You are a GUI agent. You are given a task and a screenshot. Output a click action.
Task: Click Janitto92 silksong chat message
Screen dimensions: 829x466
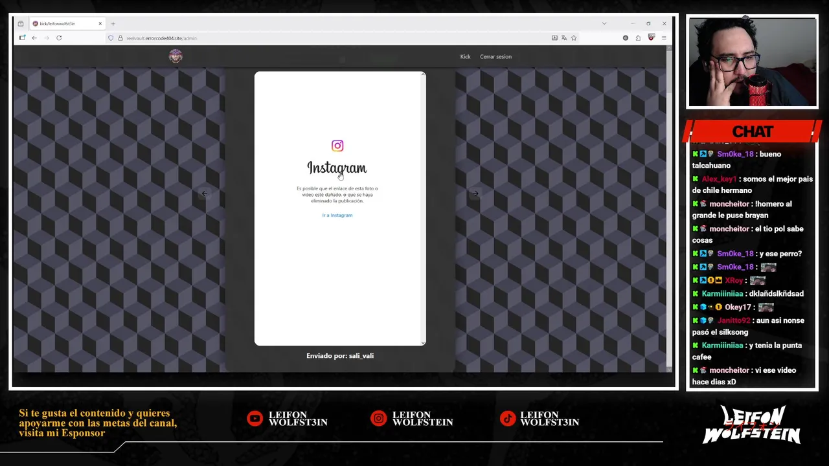click(x=748, y=326)
